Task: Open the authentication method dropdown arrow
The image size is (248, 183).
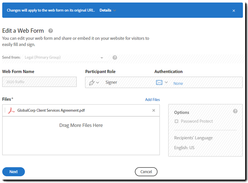Action: coord(166,83)
